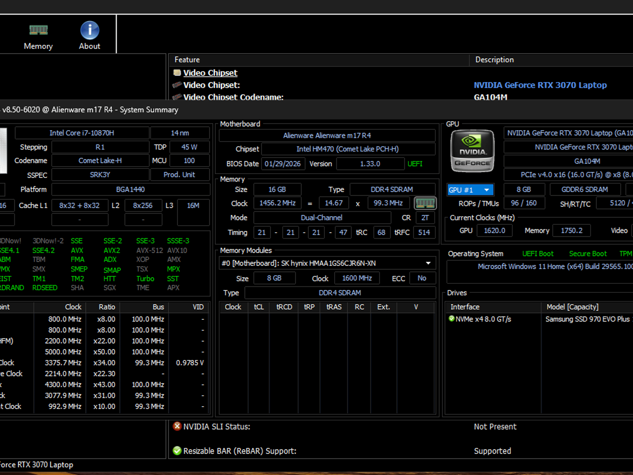The width and height of the screenshot is (633, 475).
Task: Click the AVX2 feature flag
Action: click(x=112, y=250)
